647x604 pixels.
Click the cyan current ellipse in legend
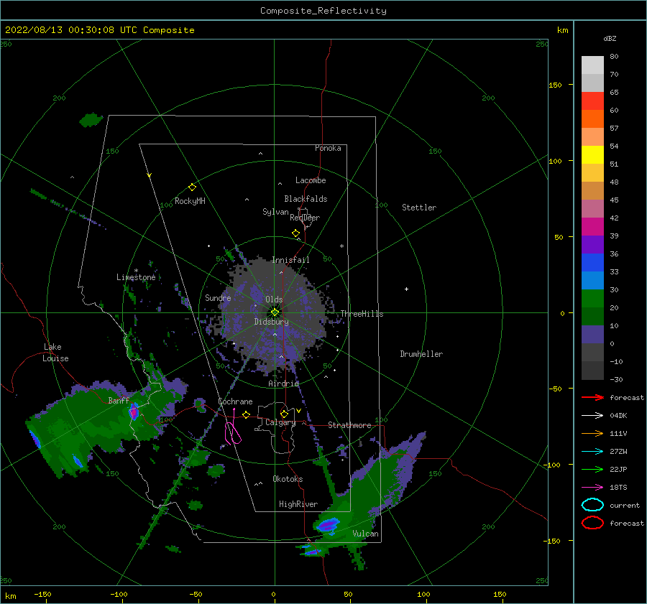tap(592, 505)
